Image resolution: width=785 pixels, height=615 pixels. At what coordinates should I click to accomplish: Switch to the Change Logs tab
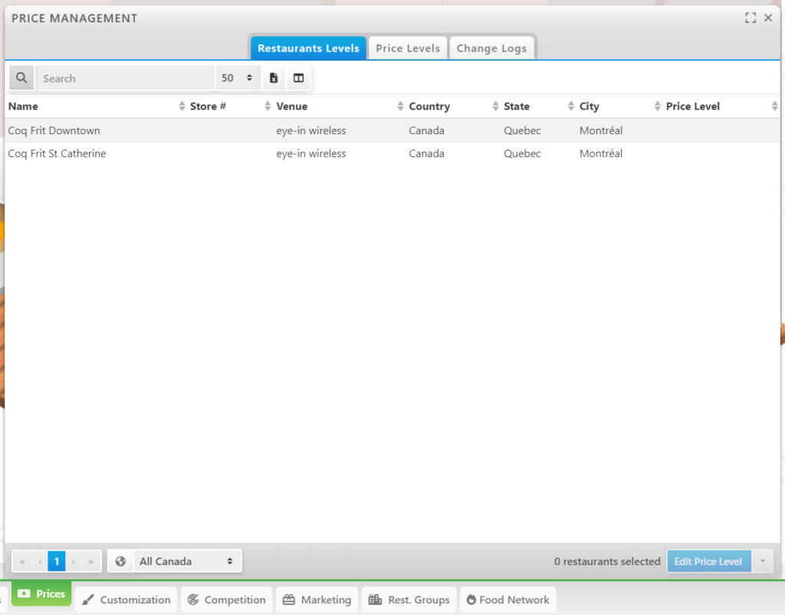pyautogui.click(x=491, y=48)
